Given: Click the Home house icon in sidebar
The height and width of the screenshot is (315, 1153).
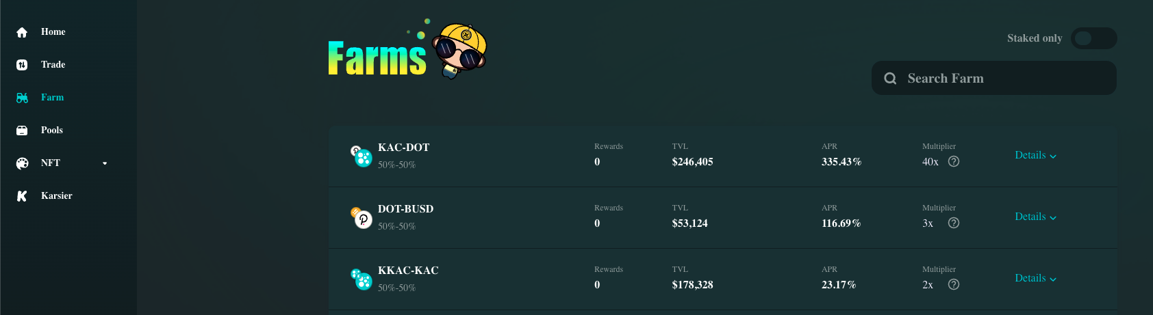Looking at the screenshot, I should point(22,32).
